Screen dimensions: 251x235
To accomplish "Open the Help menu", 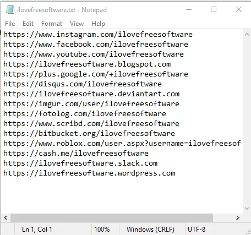I will (98, 24).
